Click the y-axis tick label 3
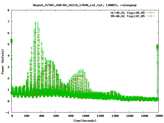Screen dimensions: 164x123 coord(8,67)
